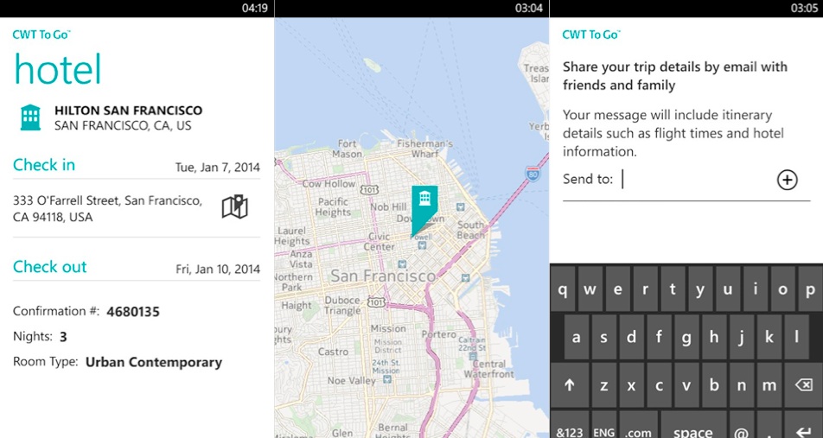The width and height of the screenshot is (823, 438).
Task: Tap the y key on the keyboard
Action: coord(700,289)
